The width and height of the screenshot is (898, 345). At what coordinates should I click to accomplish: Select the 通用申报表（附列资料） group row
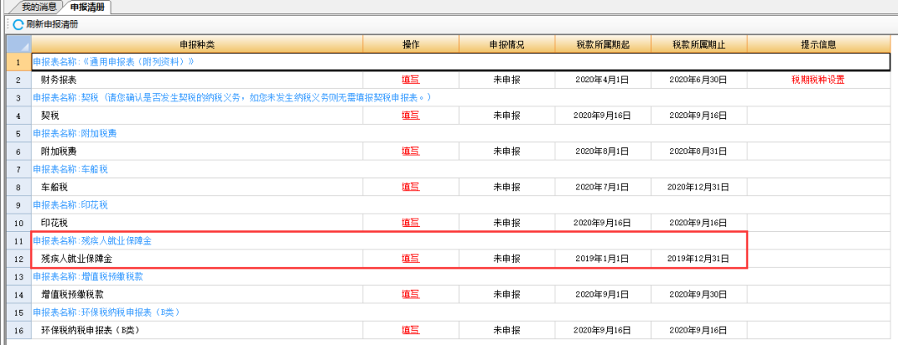(461, 62)
